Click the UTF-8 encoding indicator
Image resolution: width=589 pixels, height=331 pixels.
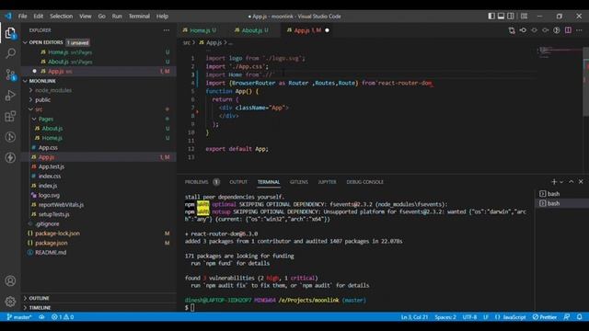469,317
